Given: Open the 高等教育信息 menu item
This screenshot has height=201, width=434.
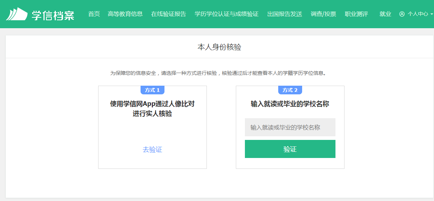Looking at the screenshot, I should click(125, 14).
